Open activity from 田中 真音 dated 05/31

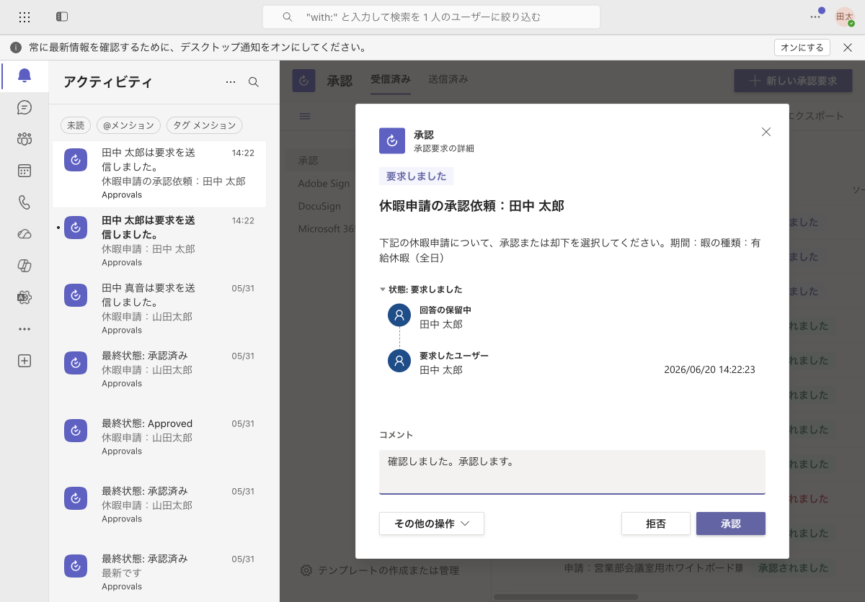pyautogui.click(x=159, y=309)
